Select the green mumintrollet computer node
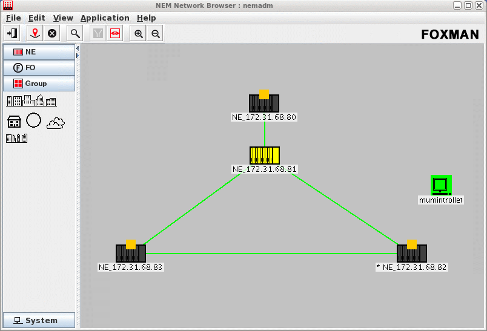Viewport: 487px width, 331px height. 441,185
